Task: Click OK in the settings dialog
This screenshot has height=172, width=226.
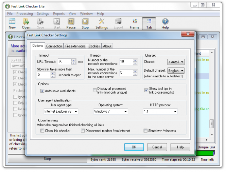Action: tap(134, 147)
